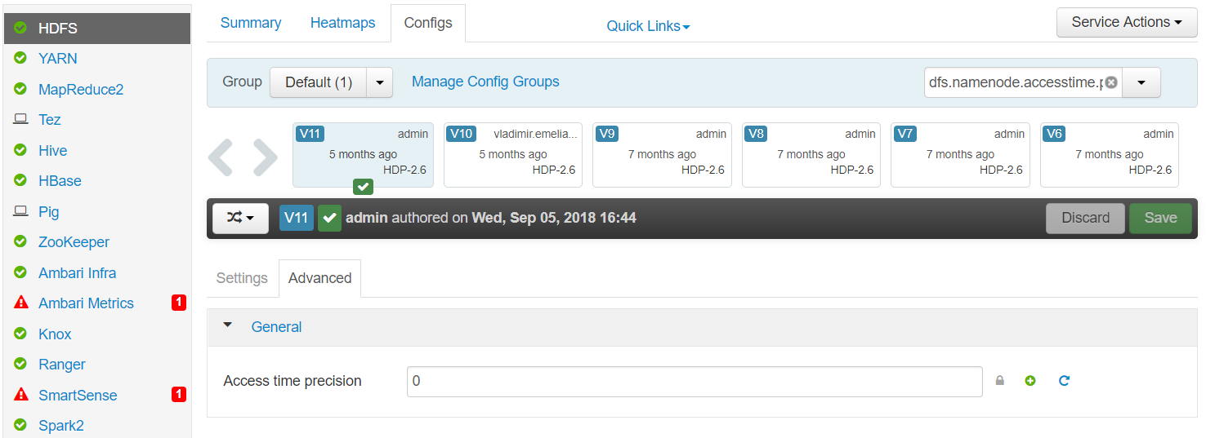Click the lock icon beside Access time precision

[999, 381]
